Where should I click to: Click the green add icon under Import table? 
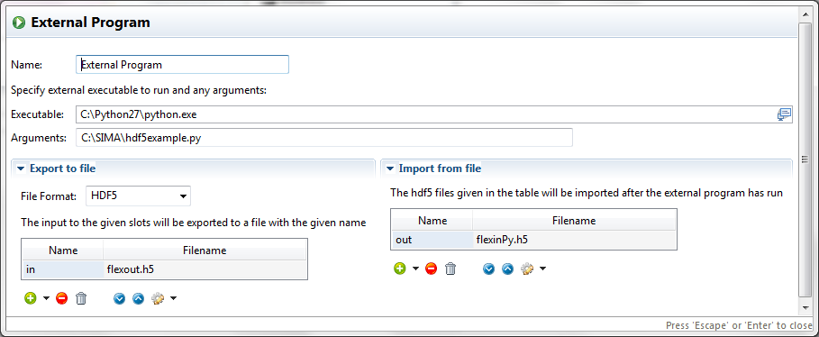coord(400,269)
